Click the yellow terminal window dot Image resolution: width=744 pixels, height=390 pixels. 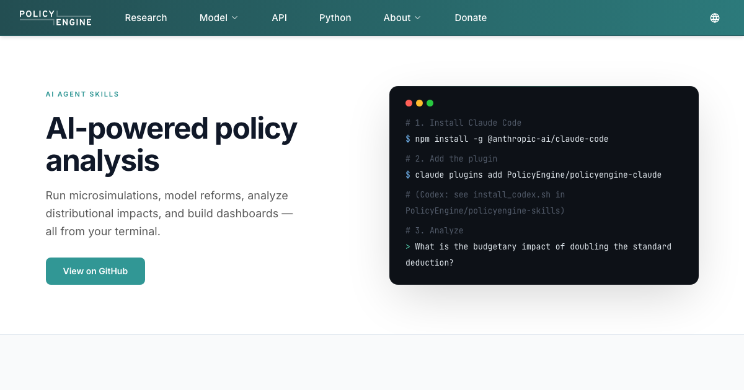(419, 103)
